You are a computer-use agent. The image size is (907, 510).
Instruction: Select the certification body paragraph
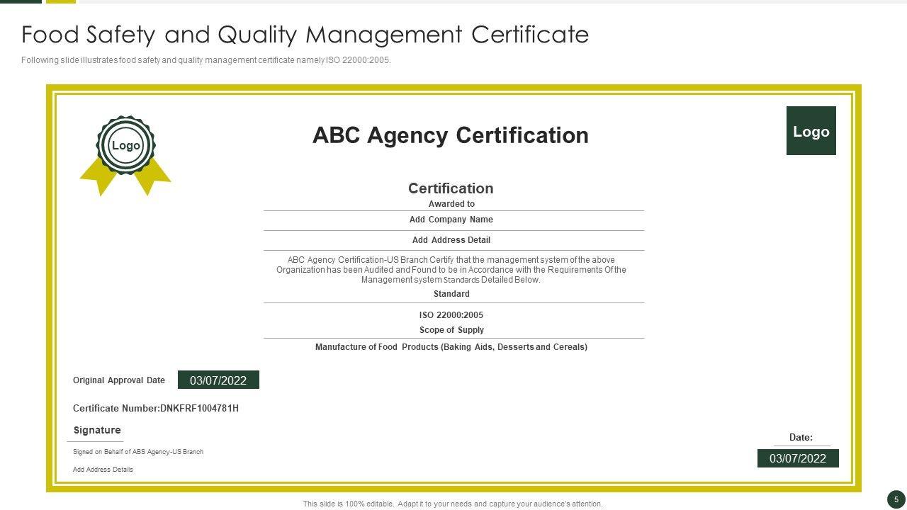(451, 270)
